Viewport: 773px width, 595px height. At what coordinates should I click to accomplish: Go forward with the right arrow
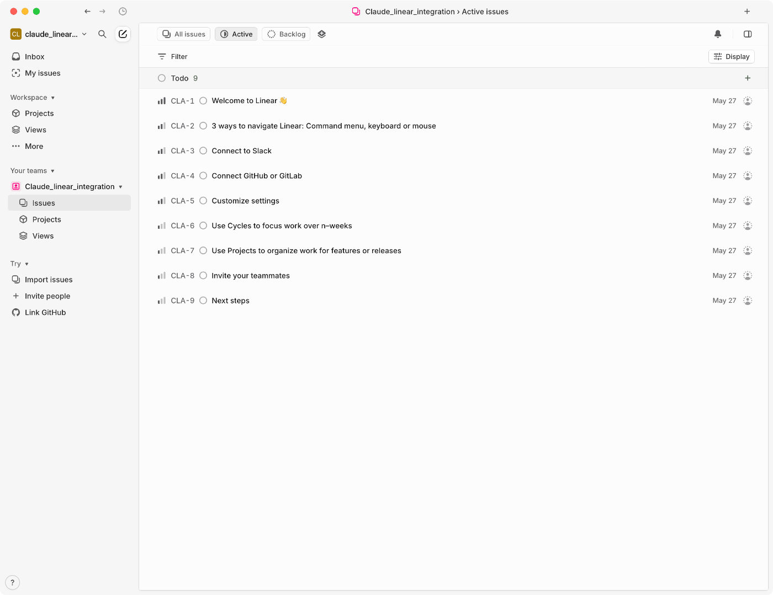pos(102,12)
